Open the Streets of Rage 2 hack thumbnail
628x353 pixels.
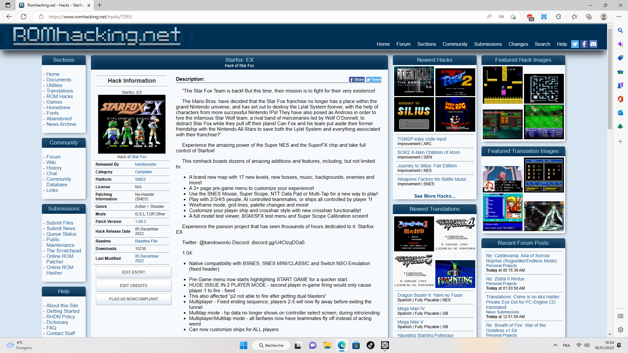pyautogui.click(x=455, y=81)
